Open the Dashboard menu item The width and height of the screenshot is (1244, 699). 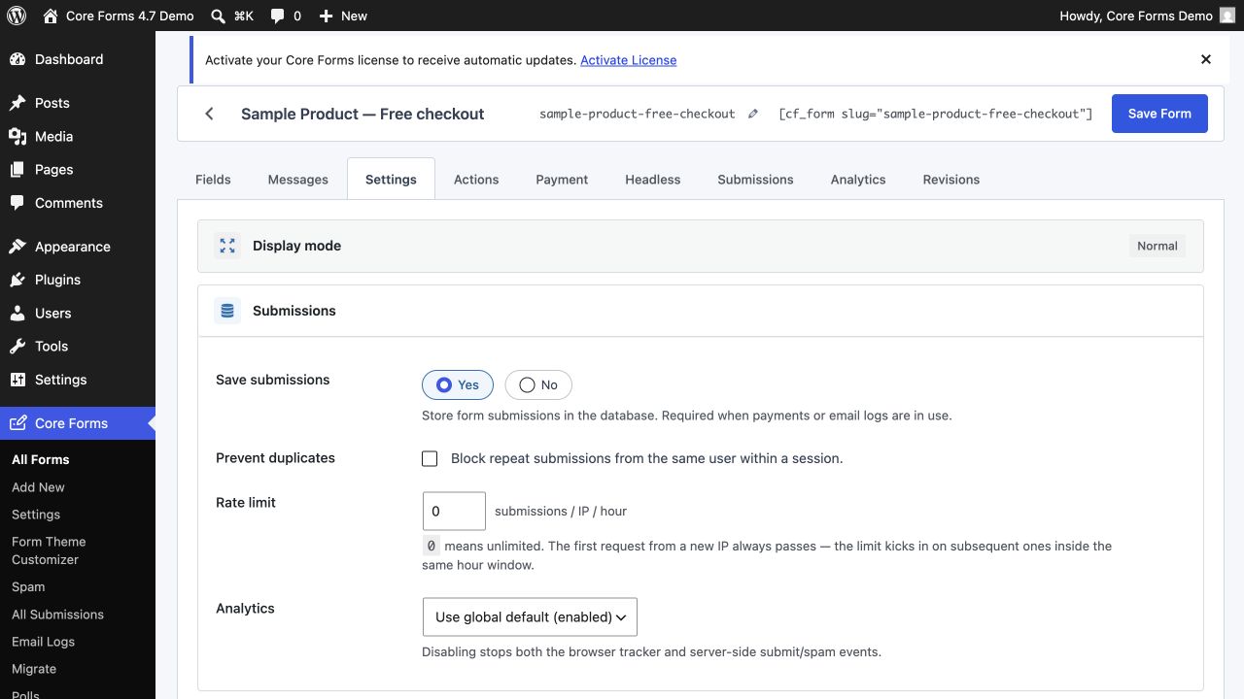[x=78, y=59]
